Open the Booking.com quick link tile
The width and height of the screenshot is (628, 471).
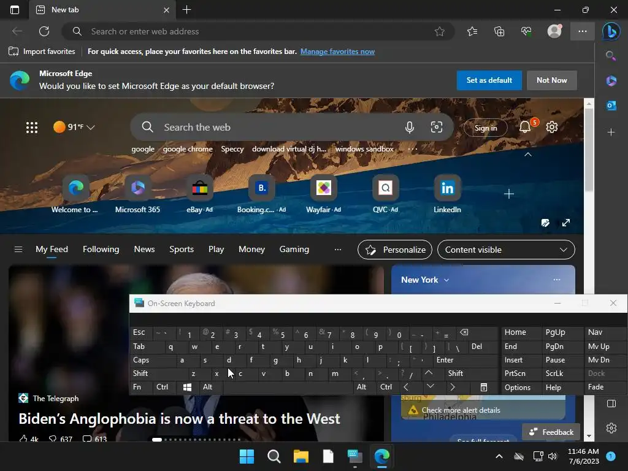261,194
